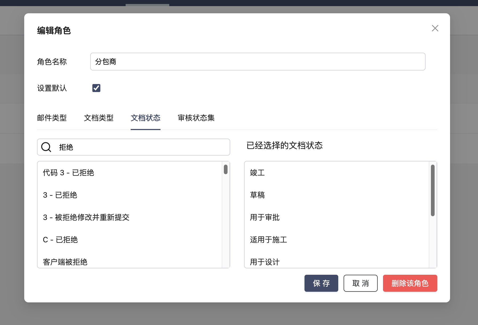Choose '3 - 被拒绝修改并重新提交' status
Image resolution: width=478 pixels, height=325 pixels.
(86, 218)
